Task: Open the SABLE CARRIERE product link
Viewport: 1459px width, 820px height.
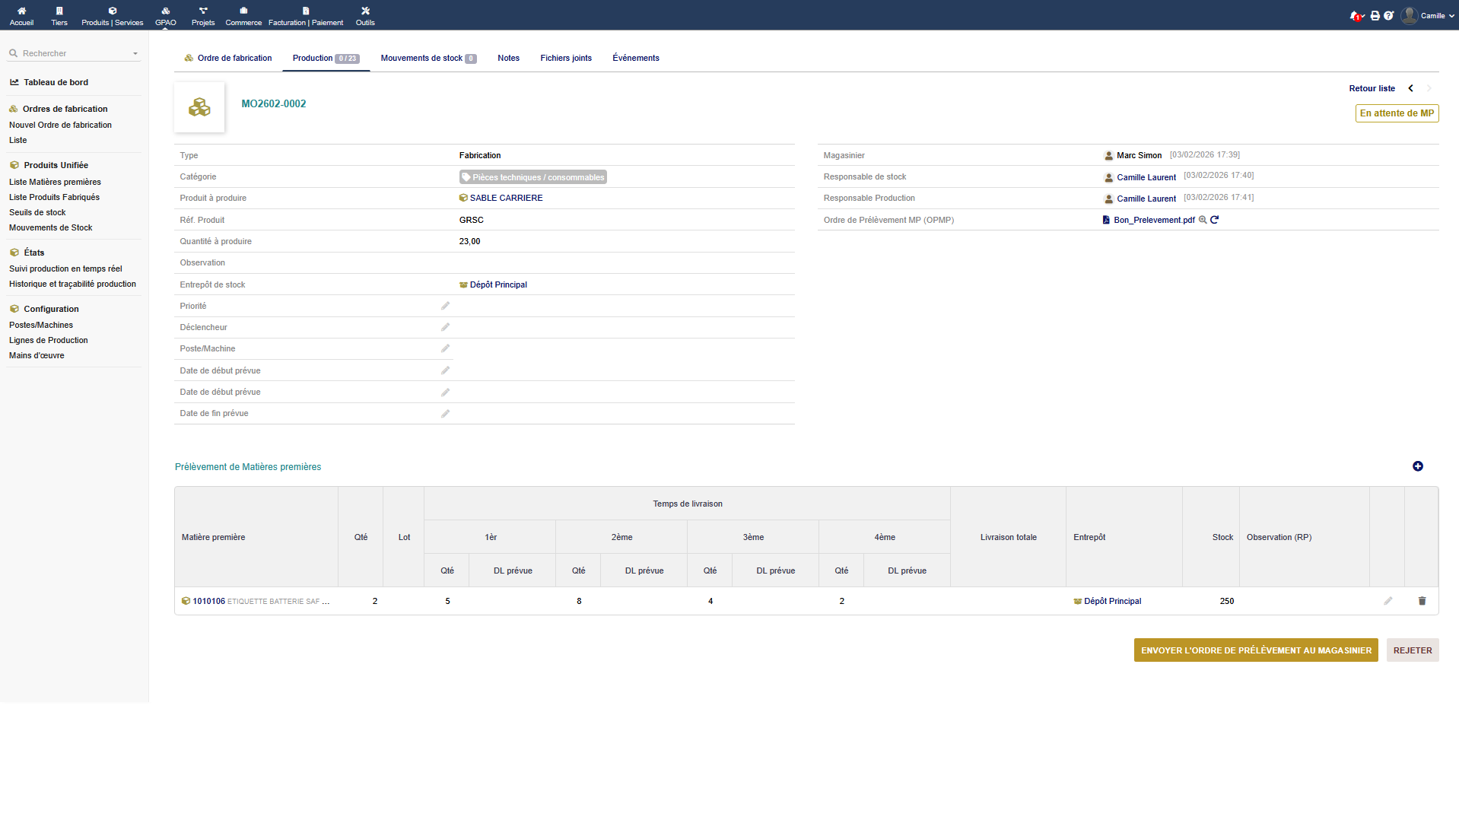Action: 506,198
